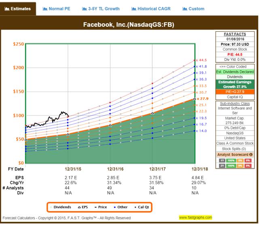Click the 3.75 E EPS value

[x=155, y=178]
